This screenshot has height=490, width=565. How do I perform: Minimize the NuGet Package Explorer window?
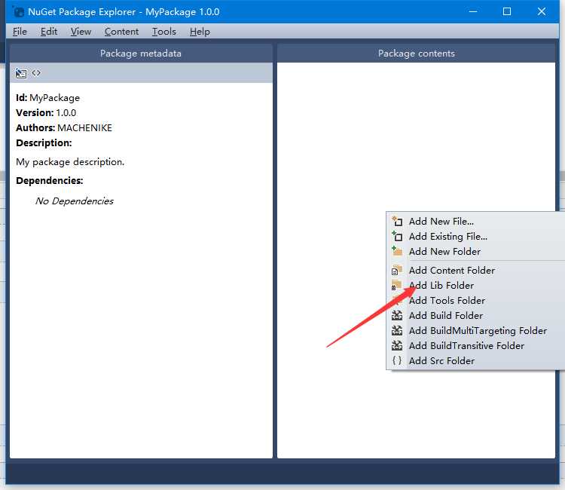click(x=473, y=11)
